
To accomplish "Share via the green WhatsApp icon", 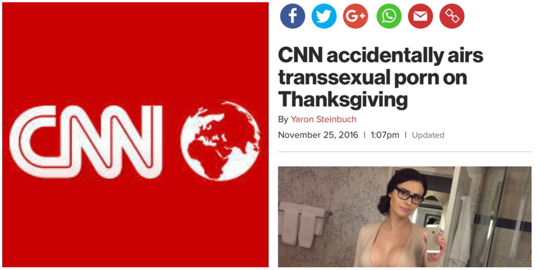I will point(389,16).
